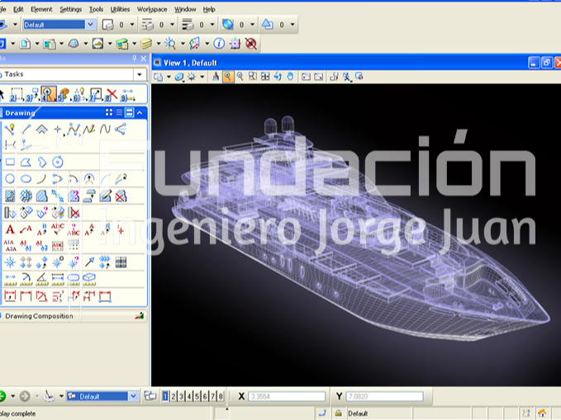
Task: Click the Y coordinate input field
Action: pyautogui.click(x=385, y=396)
